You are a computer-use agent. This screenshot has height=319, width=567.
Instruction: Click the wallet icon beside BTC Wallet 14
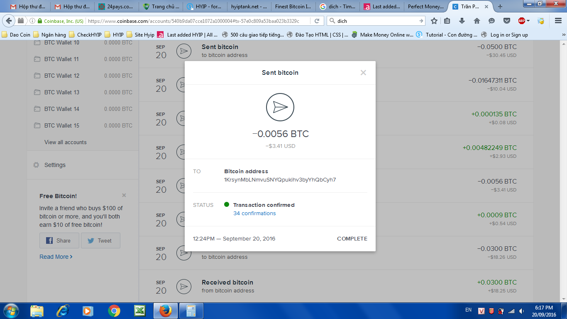click(x=37, y=109)
